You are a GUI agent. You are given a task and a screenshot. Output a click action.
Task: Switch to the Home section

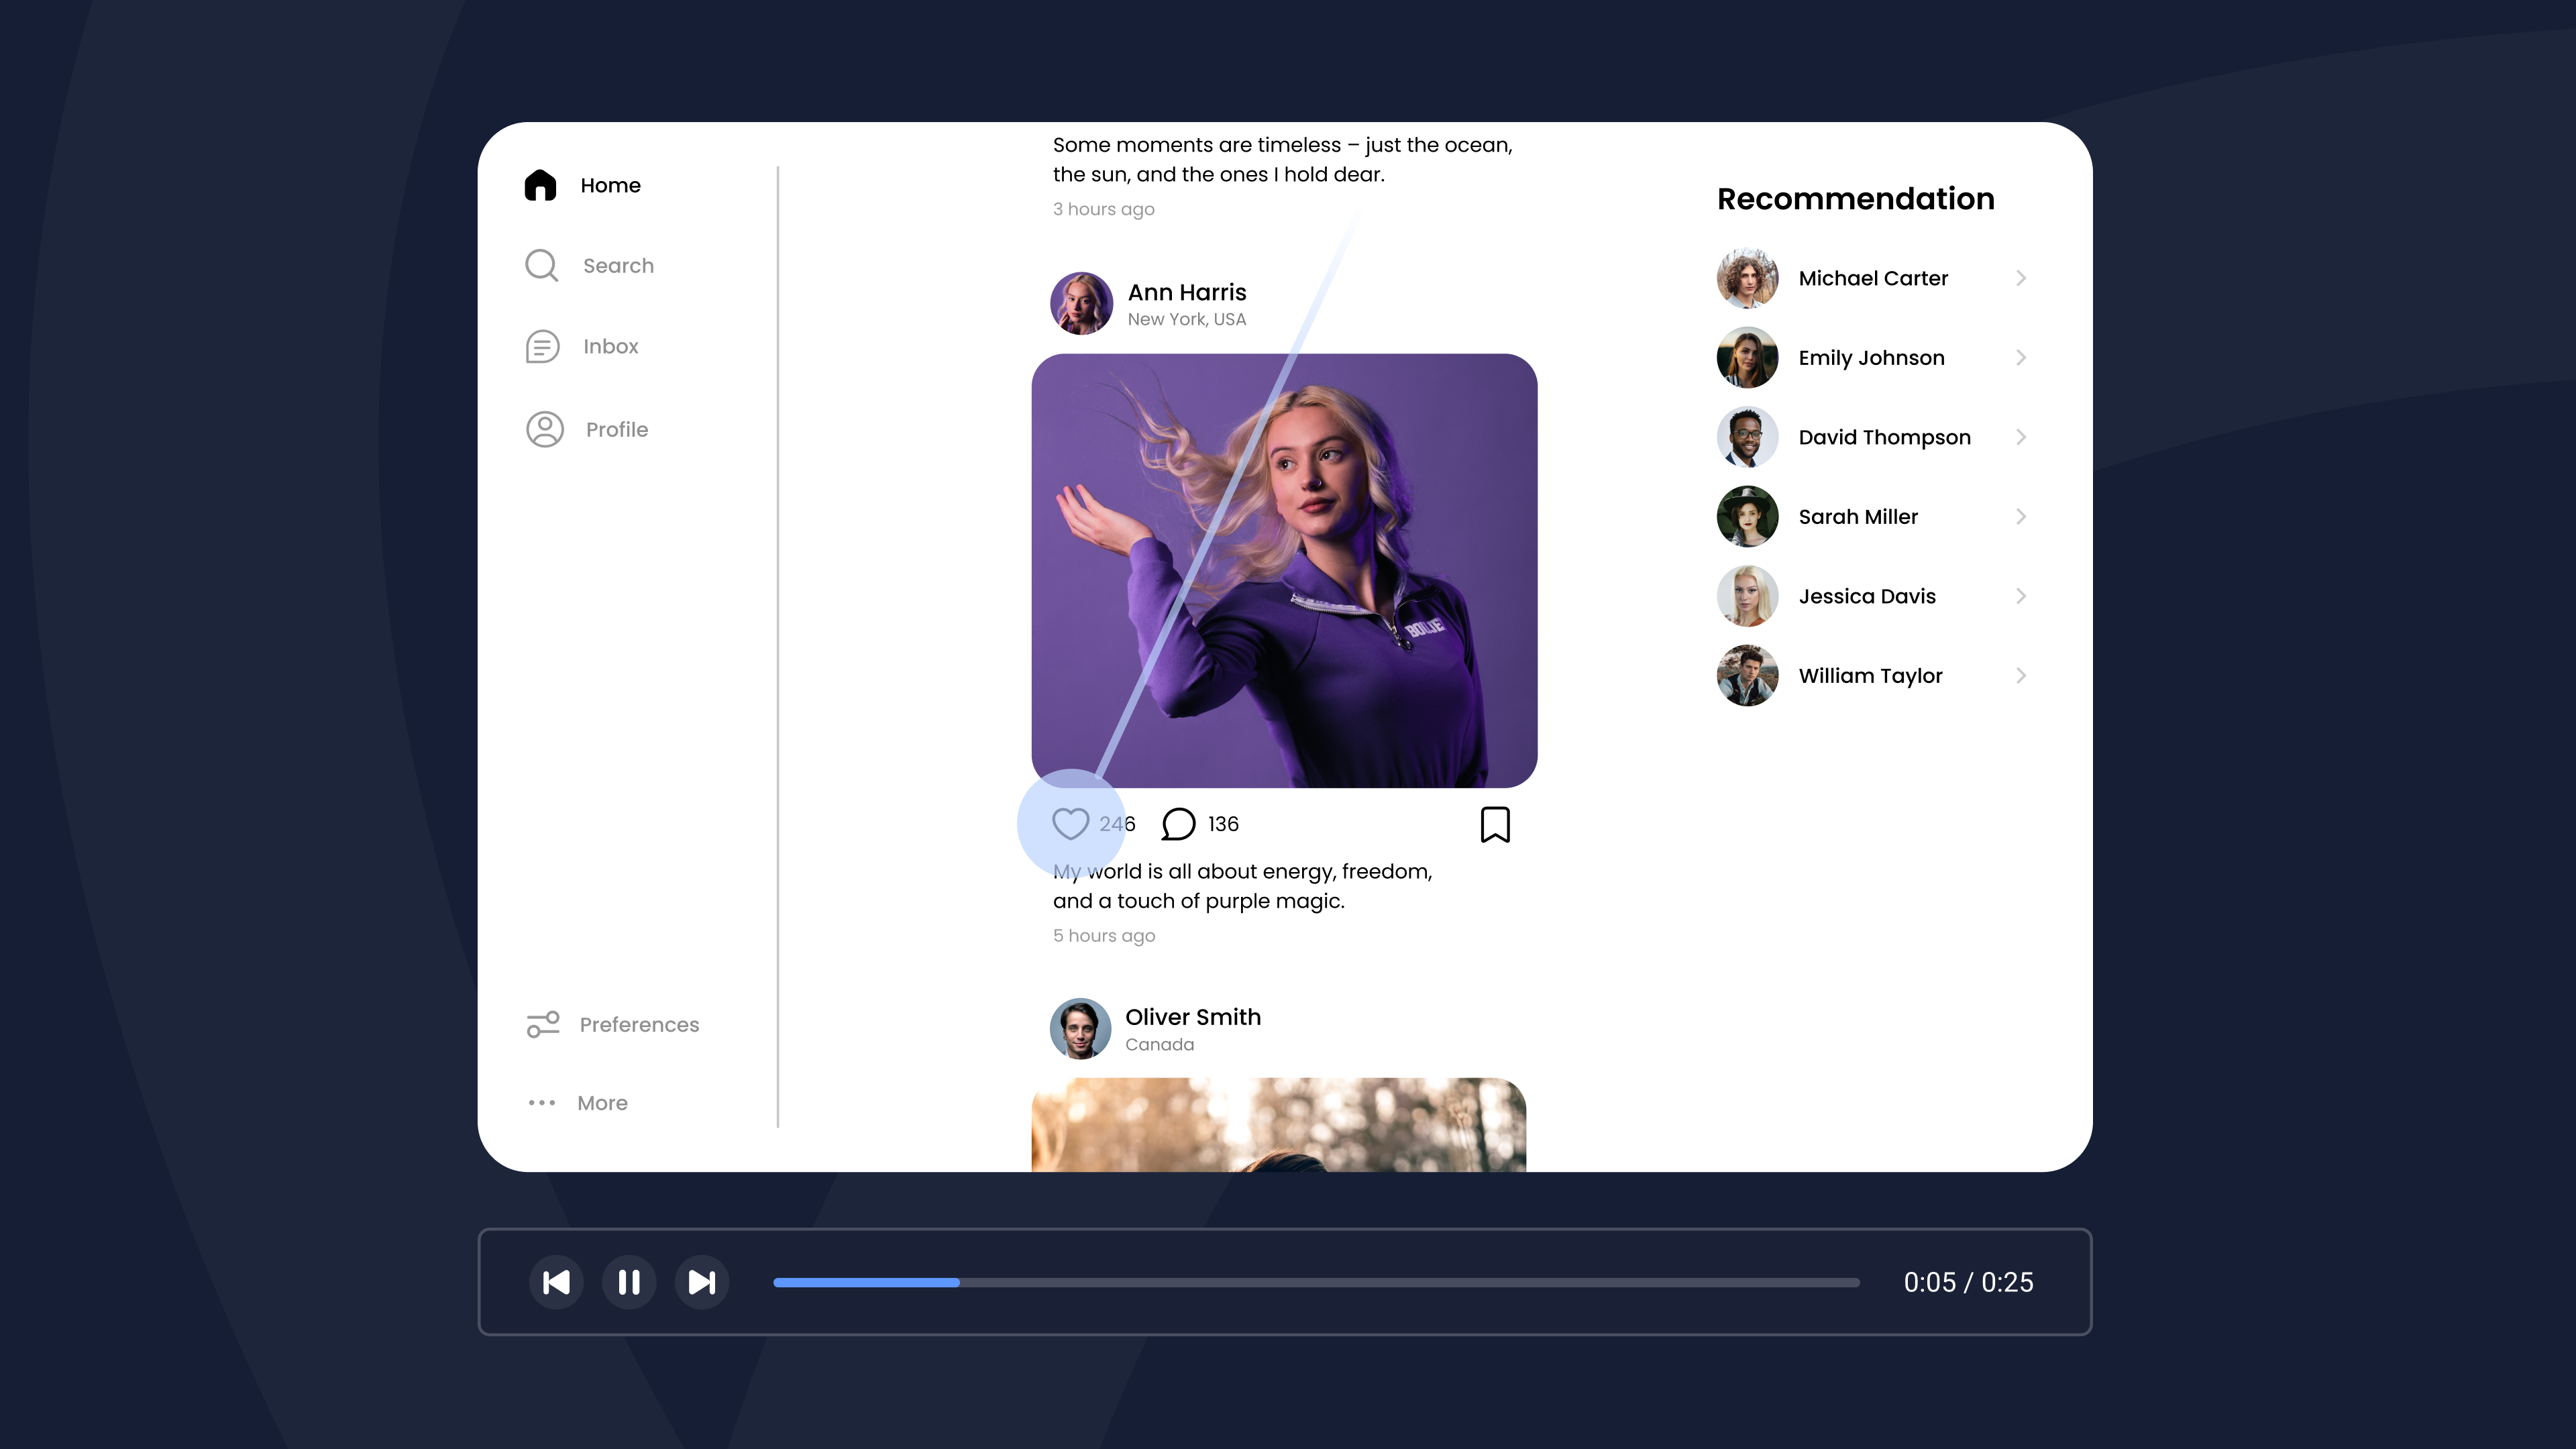pyautogui.click(x=610, y=185)
